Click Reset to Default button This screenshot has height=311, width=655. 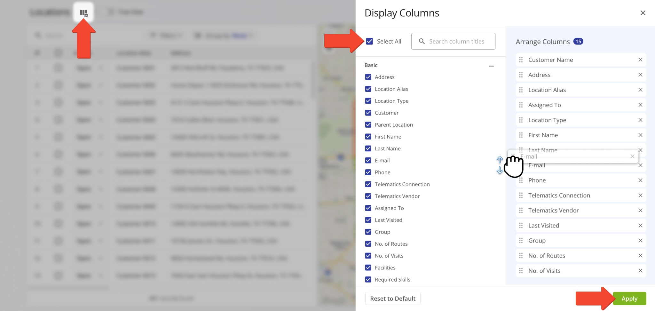[x=392, y=299]
